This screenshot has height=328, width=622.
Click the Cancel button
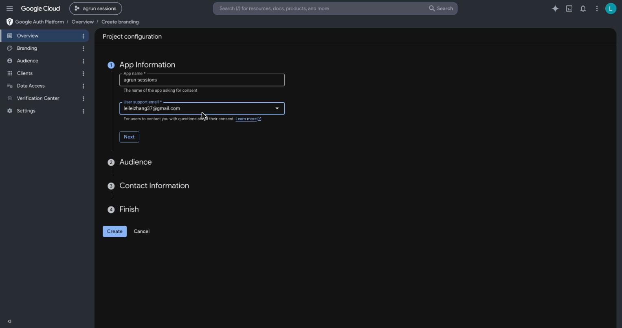[x=142, y=231]
